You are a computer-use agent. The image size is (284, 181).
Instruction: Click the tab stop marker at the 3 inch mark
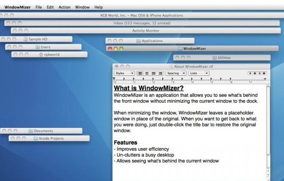[173, 79]
